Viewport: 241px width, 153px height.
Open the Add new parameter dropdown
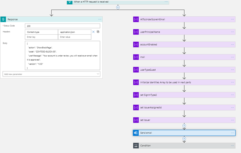pyautogui.click(x=51, y=74)
